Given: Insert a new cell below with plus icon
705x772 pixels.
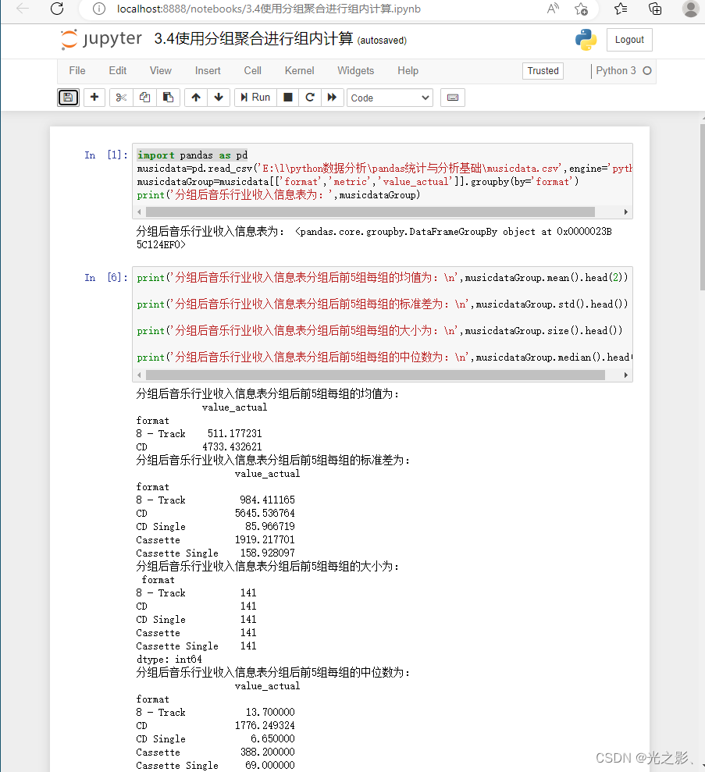Looking at the screenshot, I should click(x=94, y=97).
